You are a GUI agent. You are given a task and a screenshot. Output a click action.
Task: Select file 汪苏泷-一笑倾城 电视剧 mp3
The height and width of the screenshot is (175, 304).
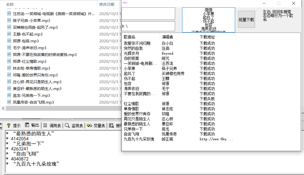tap(54, 14)
